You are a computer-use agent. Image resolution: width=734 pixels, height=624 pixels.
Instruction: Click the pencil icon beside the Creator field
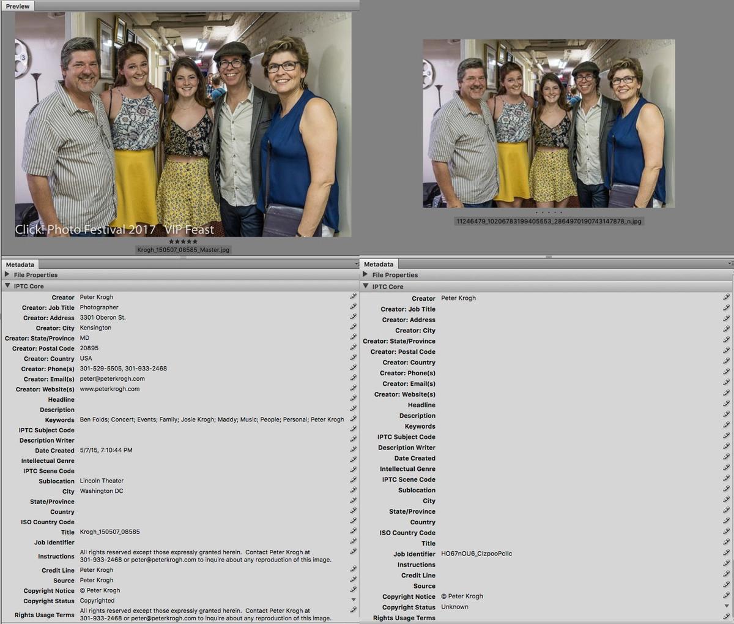pyautogui.click(x=354, y=297)
